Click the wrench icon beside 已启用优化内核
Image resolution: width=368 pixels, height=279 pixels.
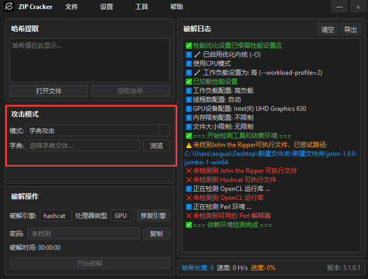click(x=197, y=55)
